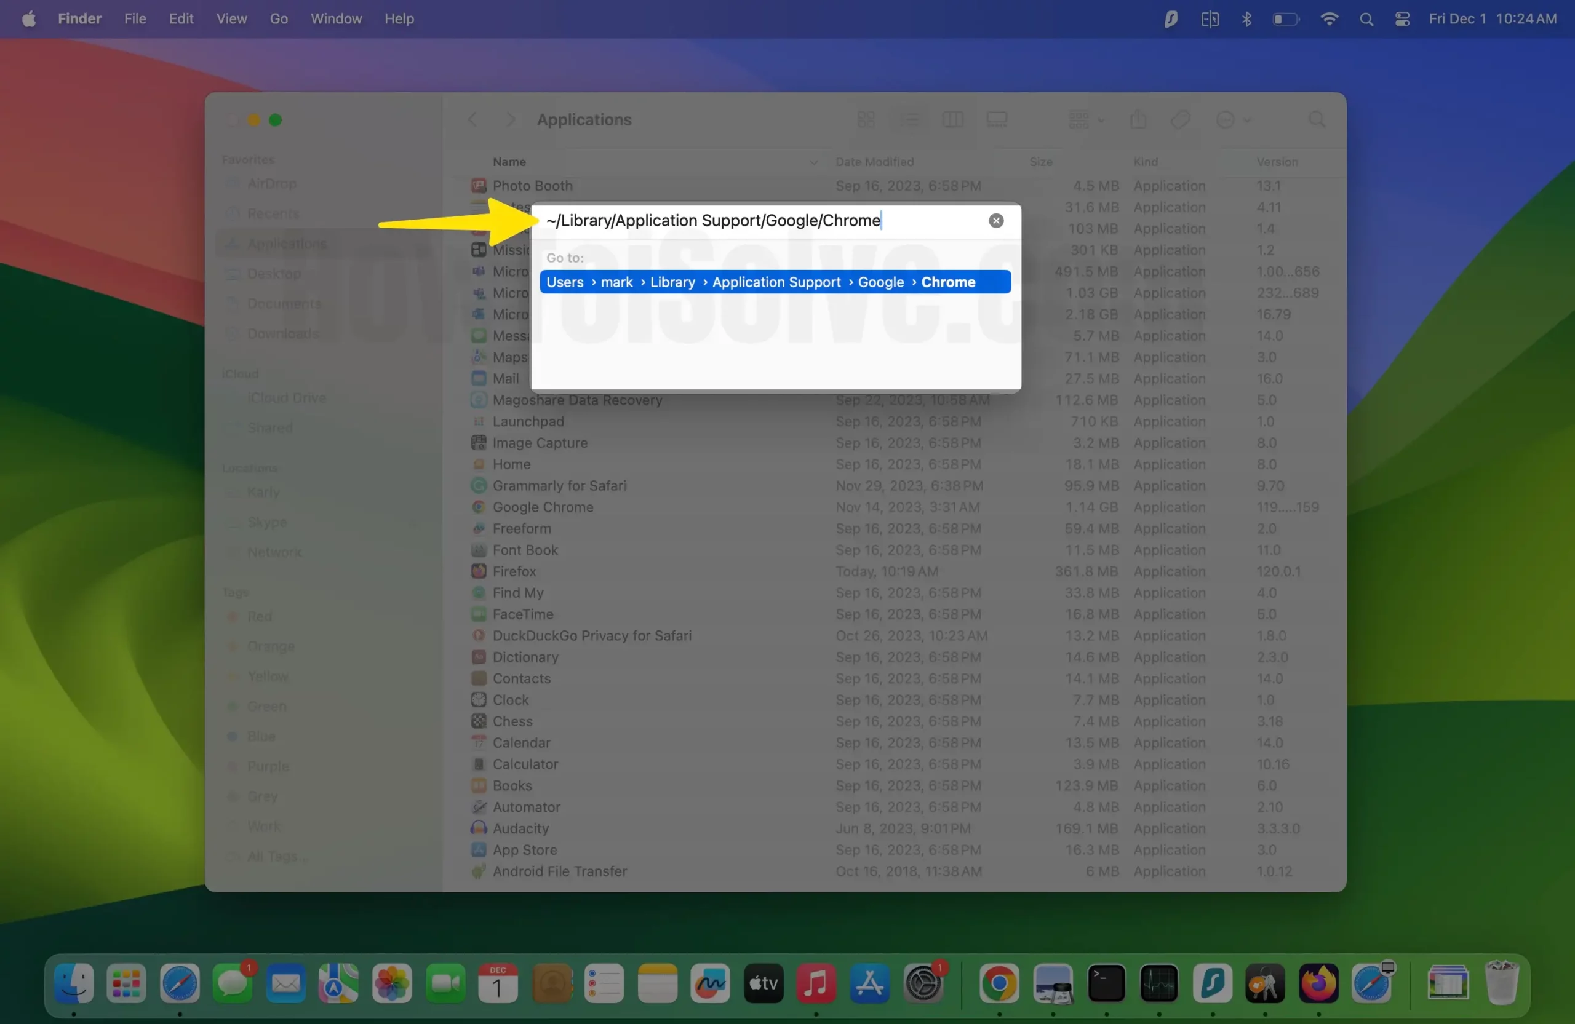Open Music from the Dock
The image size is (1575, 1024).
click(x=816, y=983)
